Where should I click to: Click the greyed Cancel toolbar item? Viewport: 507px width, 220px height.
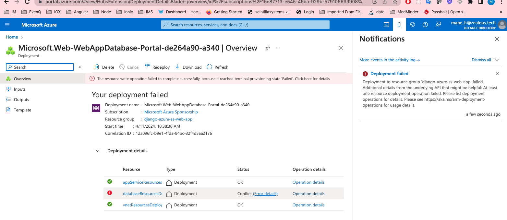(x=129, y=67)
